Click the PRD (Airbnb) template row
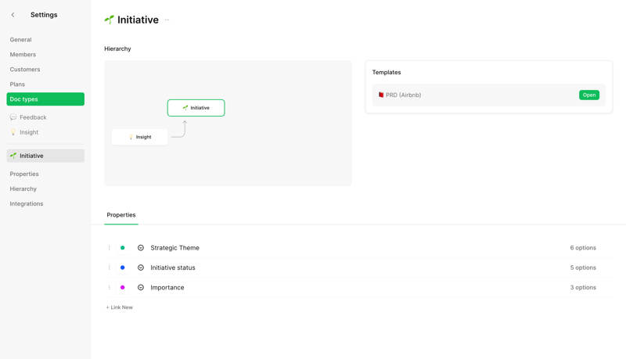The width and height of the screenshot is (626, 359). pyautogui.click(x=488, y=95)
